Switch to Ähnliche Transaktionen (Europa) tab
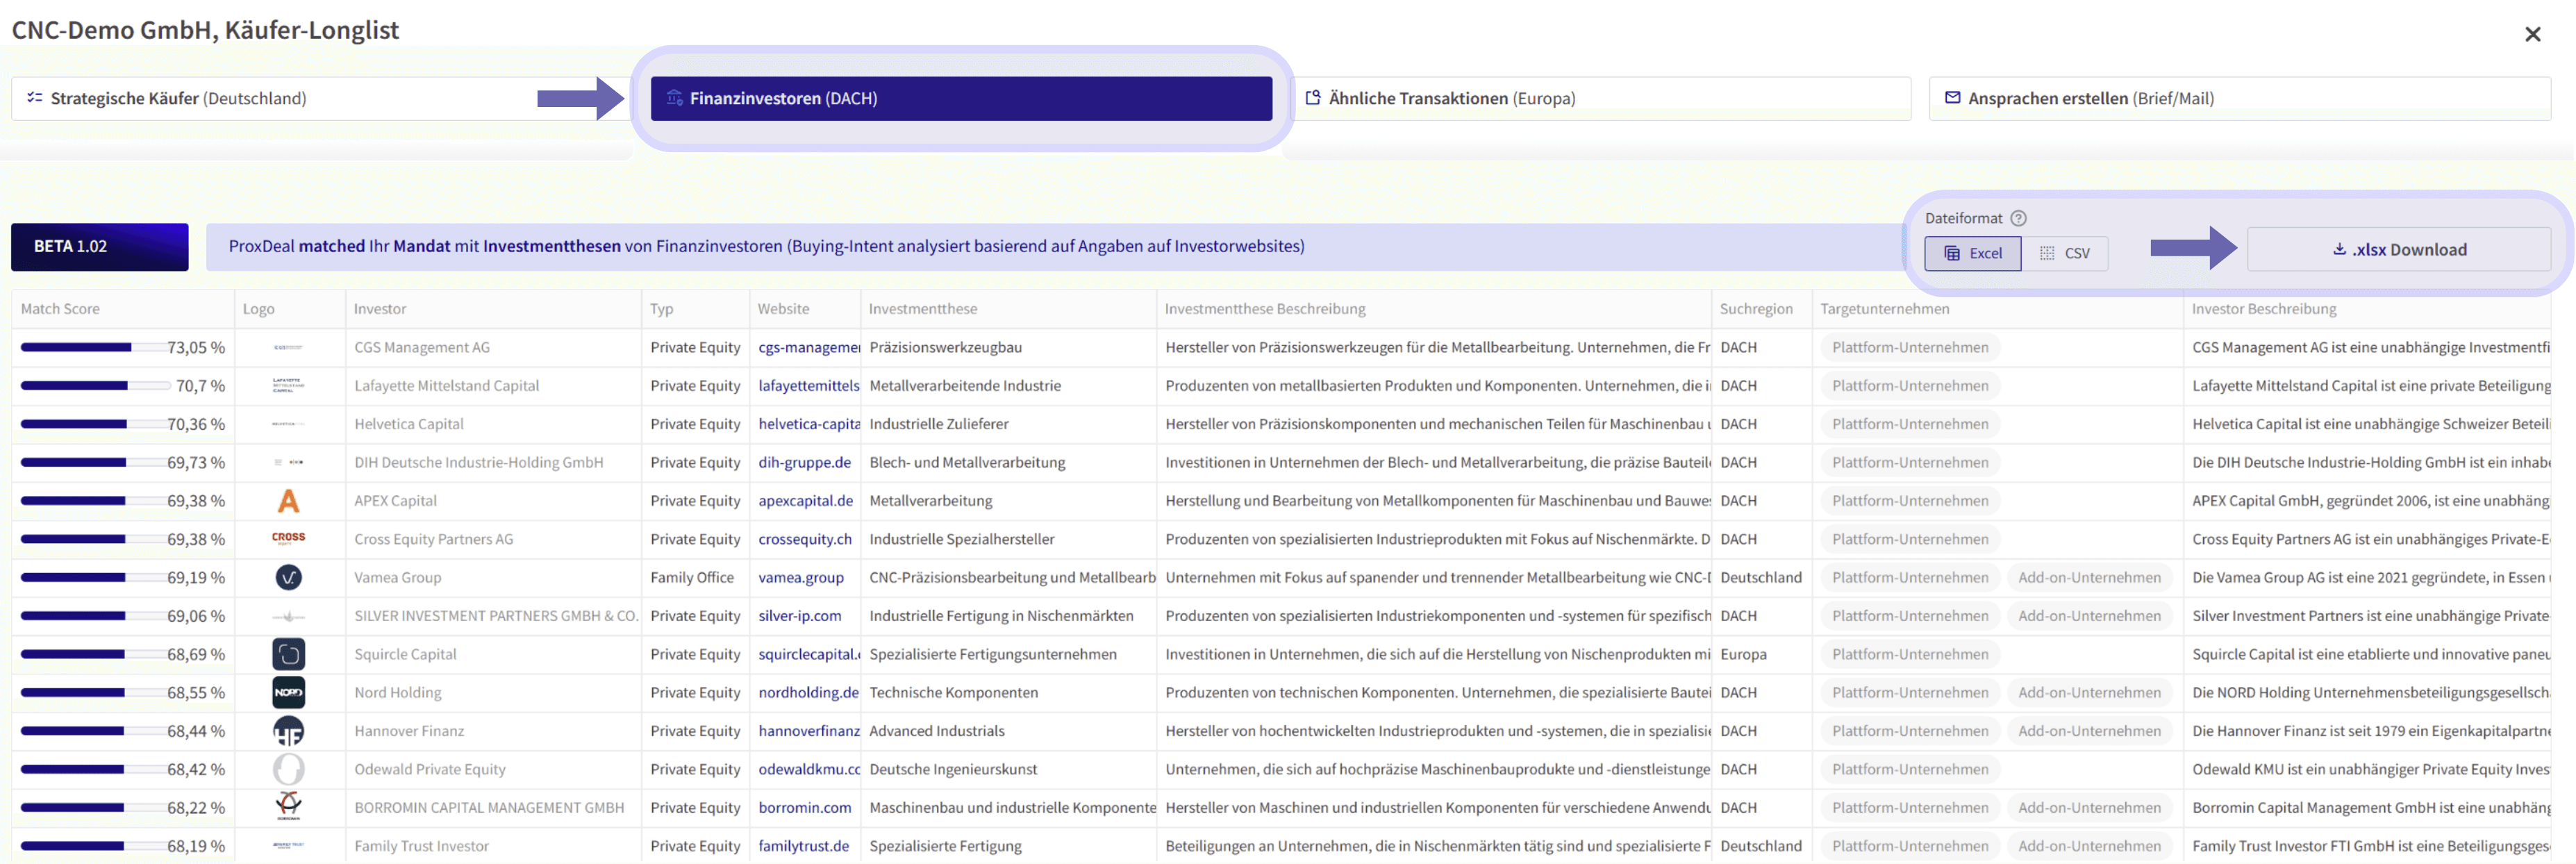2576x864 pixels. (1600, 98)
